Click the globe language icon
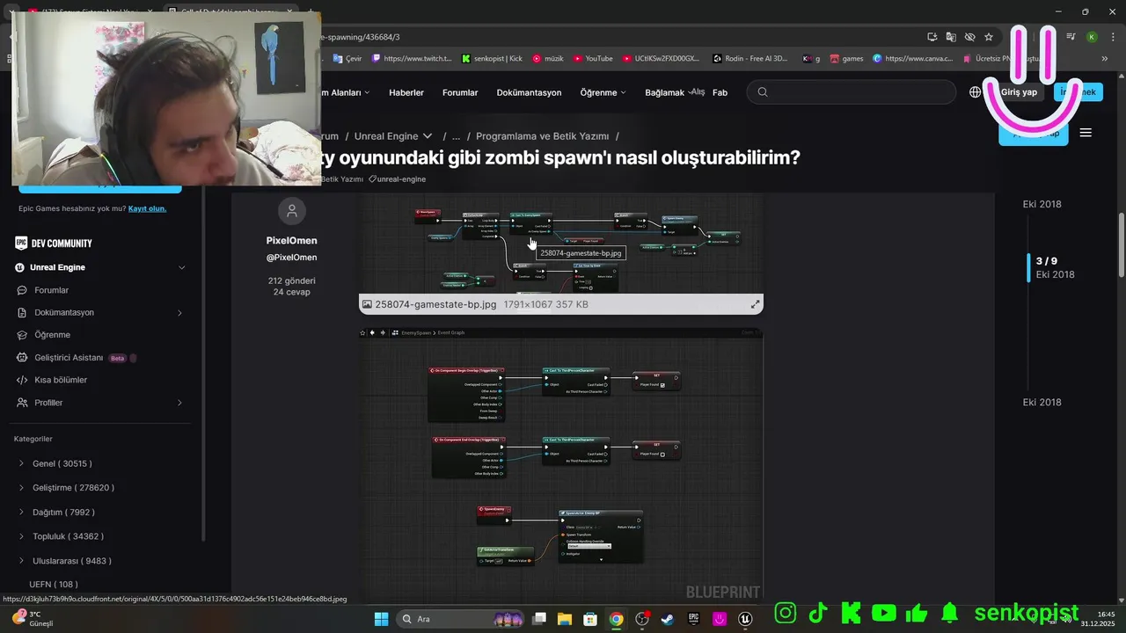The image size is (1126, 633). coord(976,92)
